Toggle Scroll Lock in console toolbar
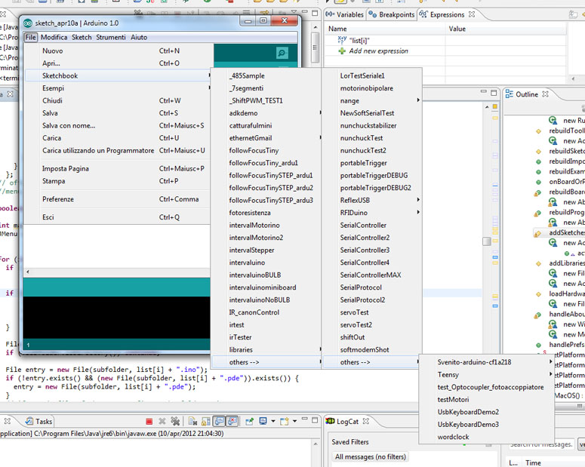 [x=205, y=422]
